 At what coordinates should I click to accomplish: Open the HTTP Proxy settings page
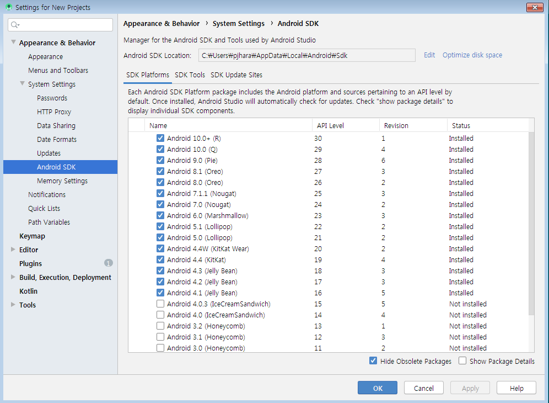pos(54,112)
